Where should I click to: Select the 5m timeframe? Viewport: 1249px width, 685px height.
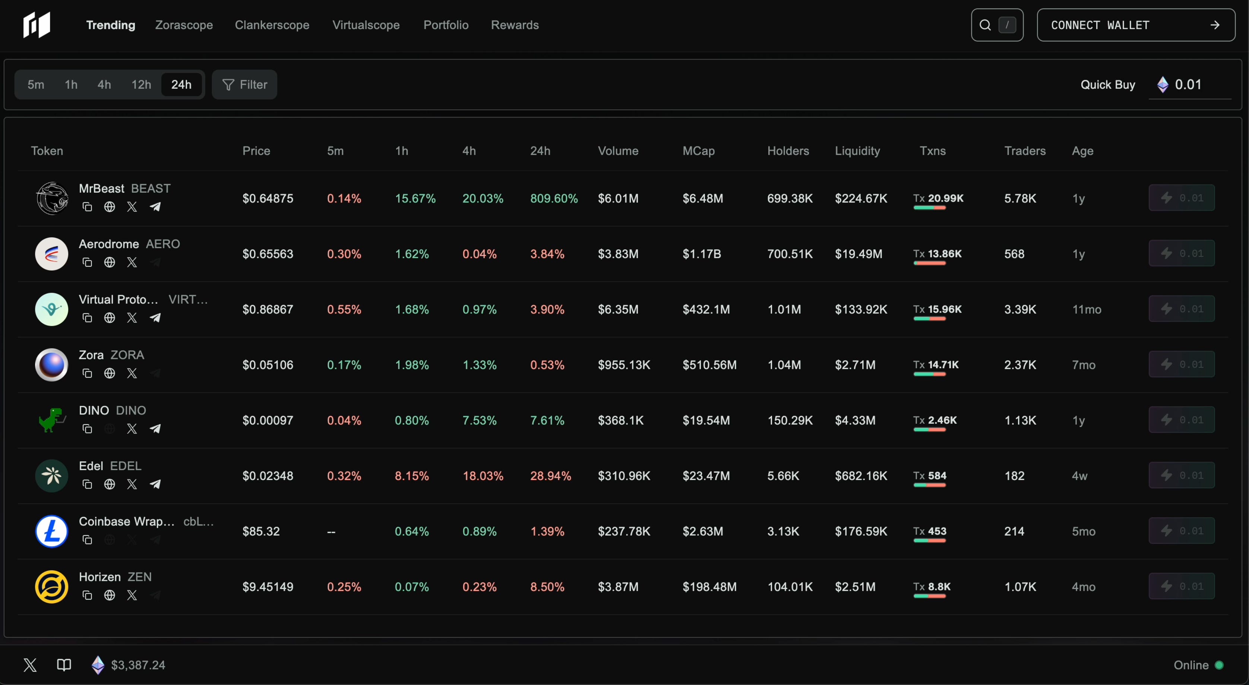pos(36,85)
